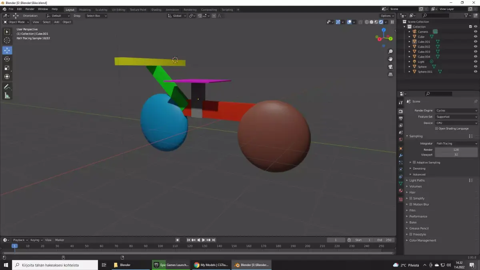
Task: Switch to wireframe viewport shading
Action: [366, 22]
